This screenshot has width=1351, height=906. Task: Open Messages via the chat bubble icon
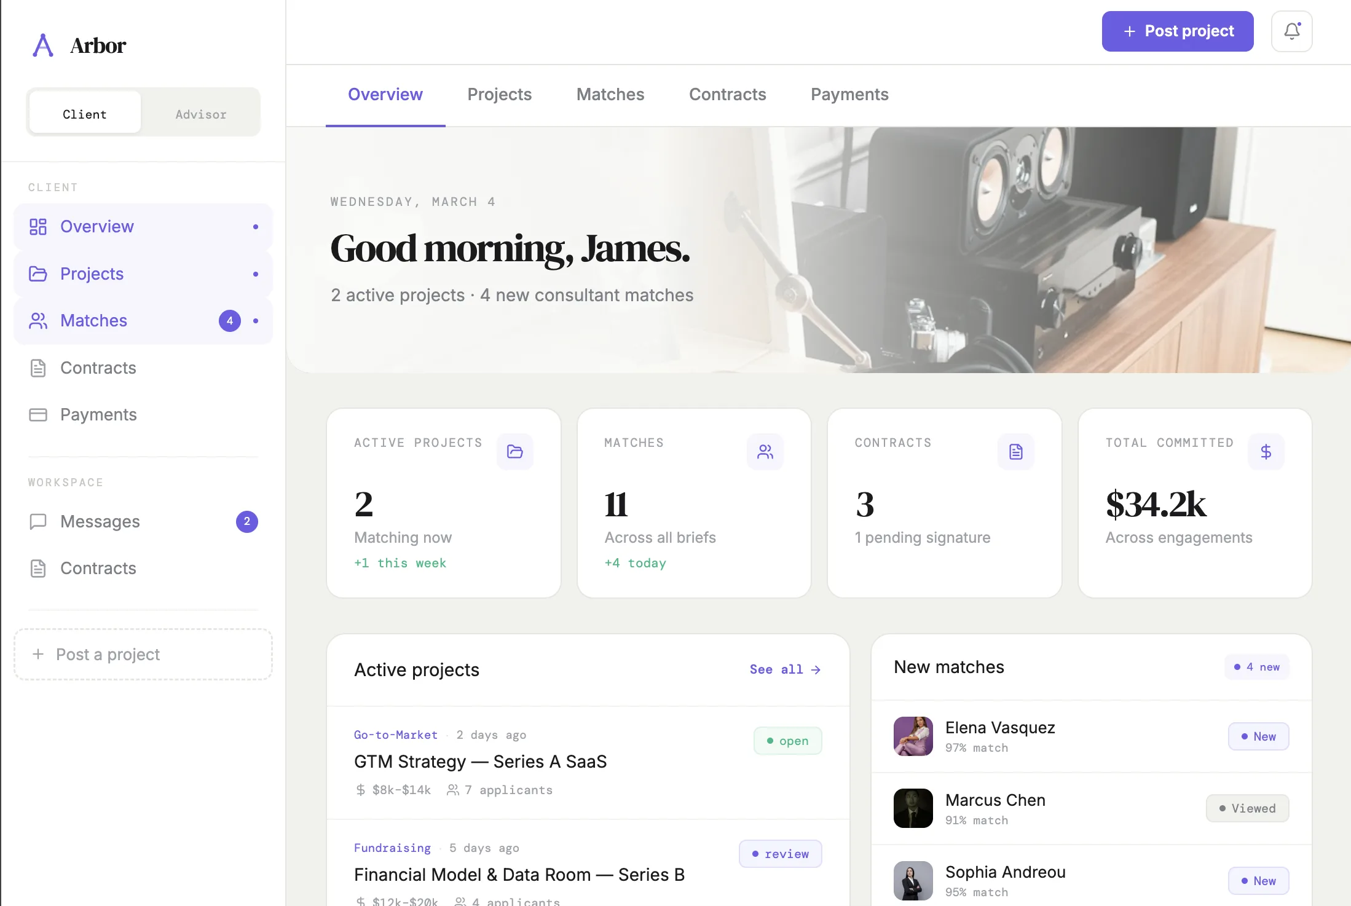click(x=38, y=521)
